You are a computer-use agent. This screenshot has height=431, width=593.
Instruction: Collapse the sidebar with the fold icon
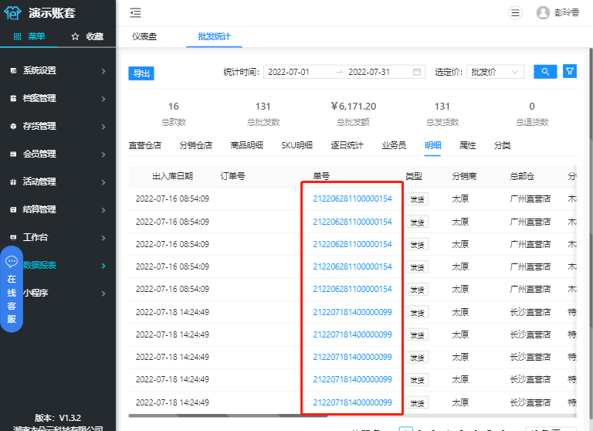(135, 13)
